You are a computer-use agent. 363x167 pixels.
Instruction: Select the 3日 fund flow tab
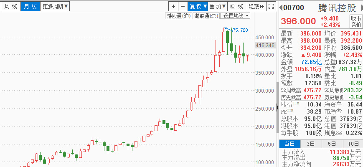point(311,144)
